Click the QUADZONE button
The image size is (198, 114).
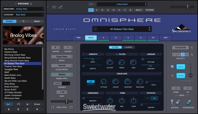[x=180, y=48]
